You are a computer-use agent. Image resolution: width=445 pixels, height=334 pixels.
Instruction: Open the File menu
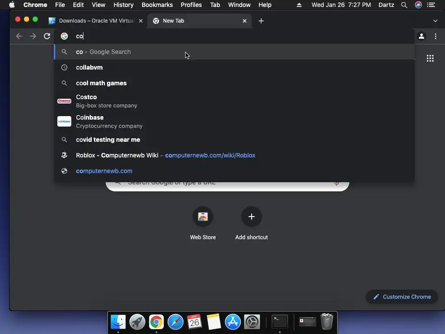click(x=60, y=5)
